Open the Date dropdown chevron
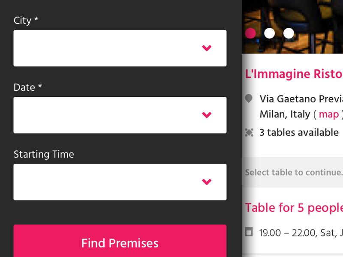The width and height of the screenshot is (343, 257). click(207, 115)
